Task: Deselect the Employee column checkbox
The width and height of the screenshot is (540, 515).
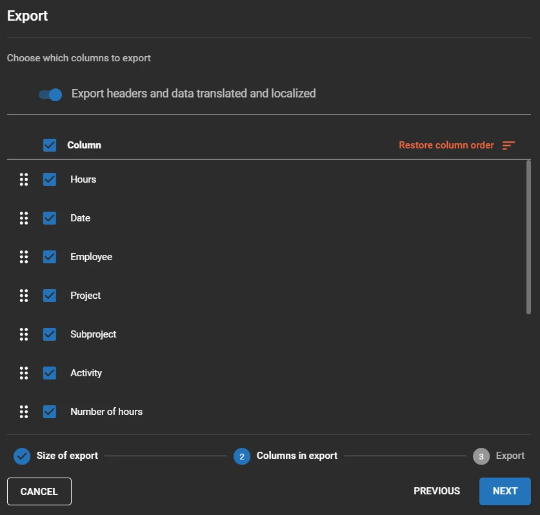Action: pos(50,257)
